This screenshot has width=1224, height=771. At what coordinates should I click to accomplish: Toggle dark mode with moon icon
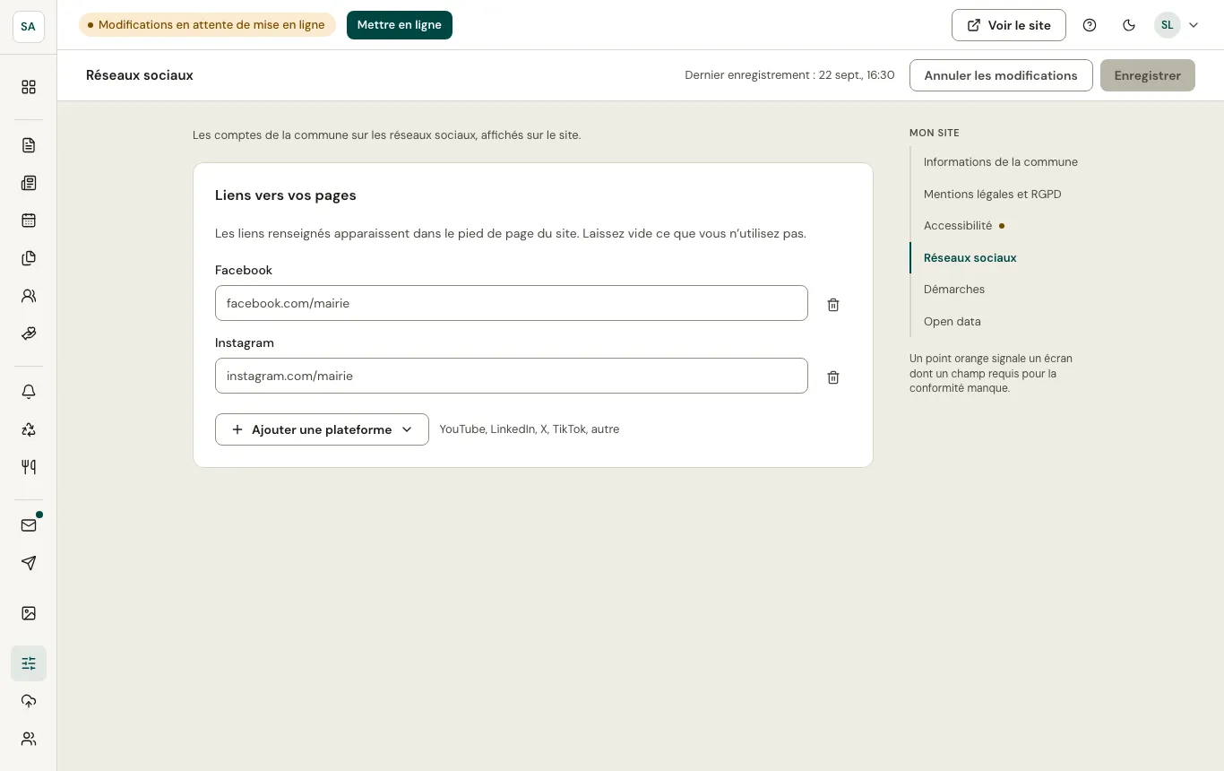(x=1129, y=25)
